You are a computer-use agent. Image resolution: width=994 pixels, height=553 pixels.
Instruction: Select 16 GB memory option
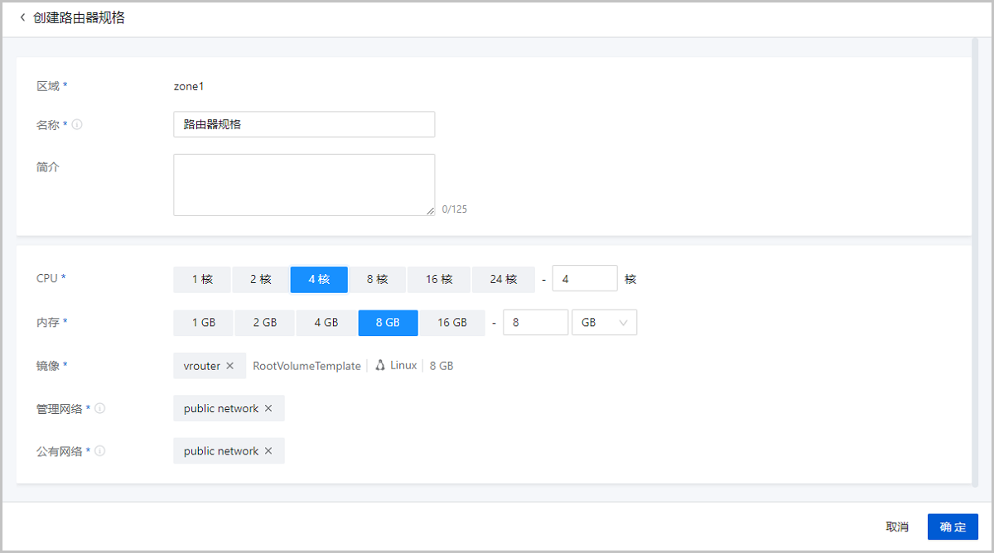coord(453,322)
